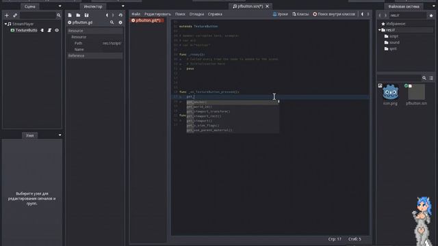Select the Сцена dock tab
The width and height of the screenshot is (438, 246).
click(x=30, y=6)
